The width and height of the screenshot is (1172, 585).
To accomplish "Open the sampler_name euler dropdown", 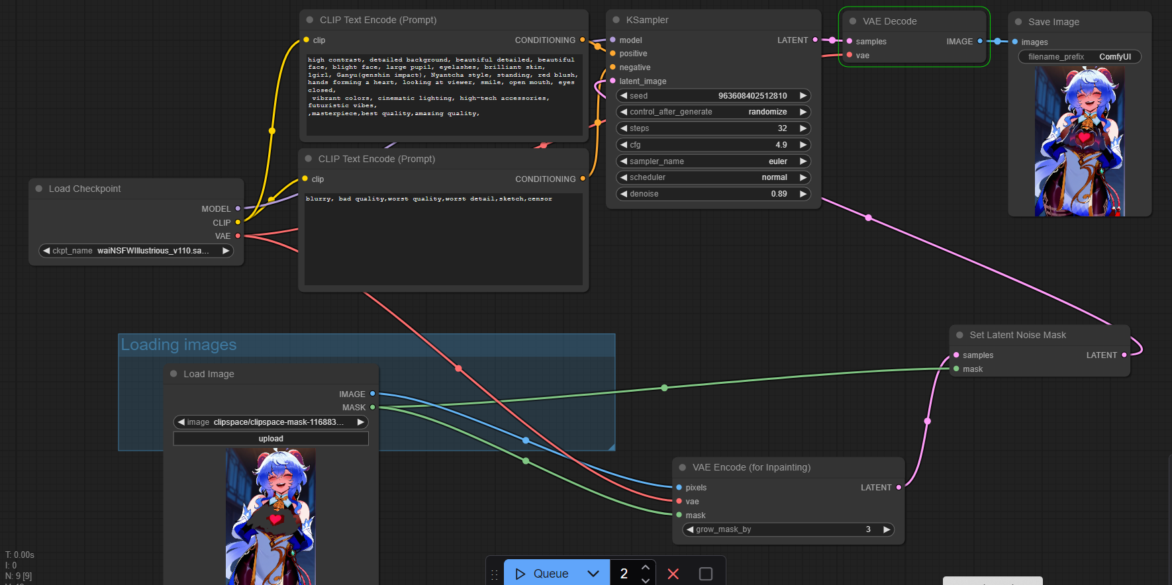I will click(713, 161).
